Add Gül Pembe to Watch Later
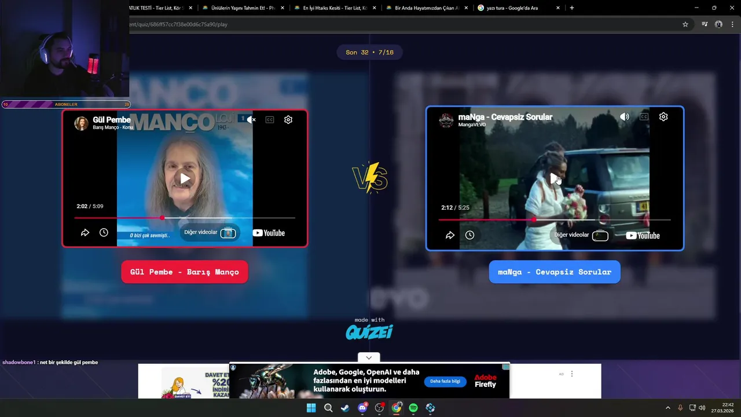This screenshot has height=417, width=741. click(x=104, y=233)
